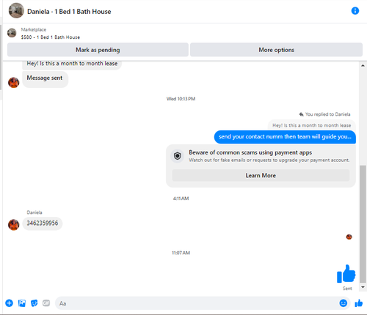Choose a sticker icon
The width and height of the screenshot is (367, 315).
click(34, 303)
